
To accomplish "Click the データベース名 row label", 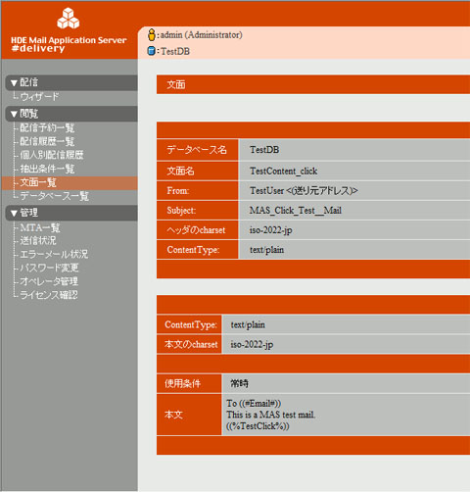I will coord(197,150).
